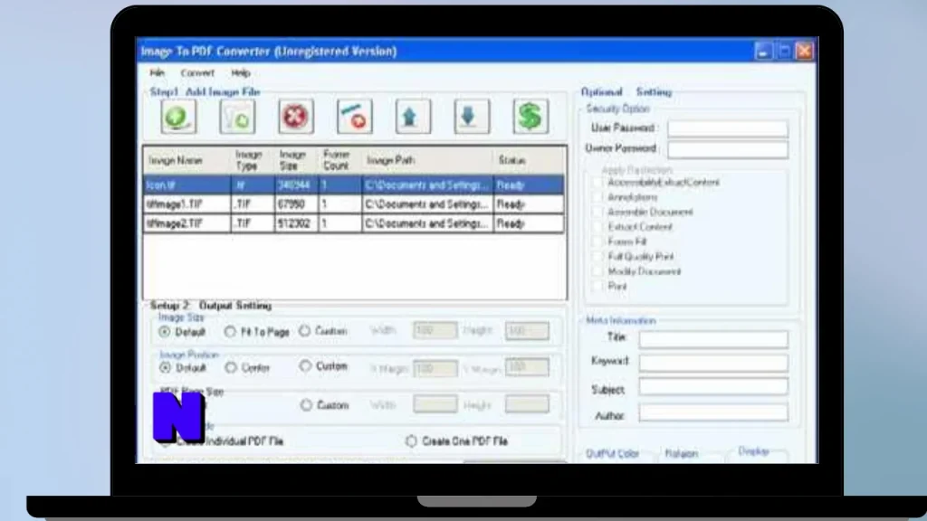This screenshot has width=927, height=521.
Task: Click the User Password field
Action: click(727, 128)
